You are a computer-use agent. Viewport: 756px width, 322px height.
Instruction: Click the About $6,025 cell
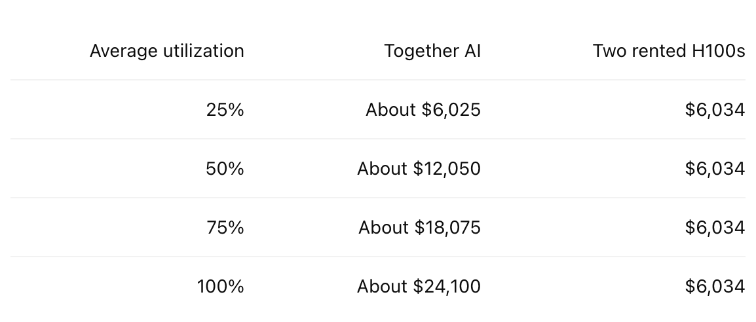[x=423, y=110]
